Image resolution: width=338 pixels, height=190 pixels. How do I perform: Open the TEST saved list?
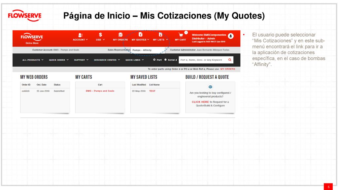click(x=152, y=91)
